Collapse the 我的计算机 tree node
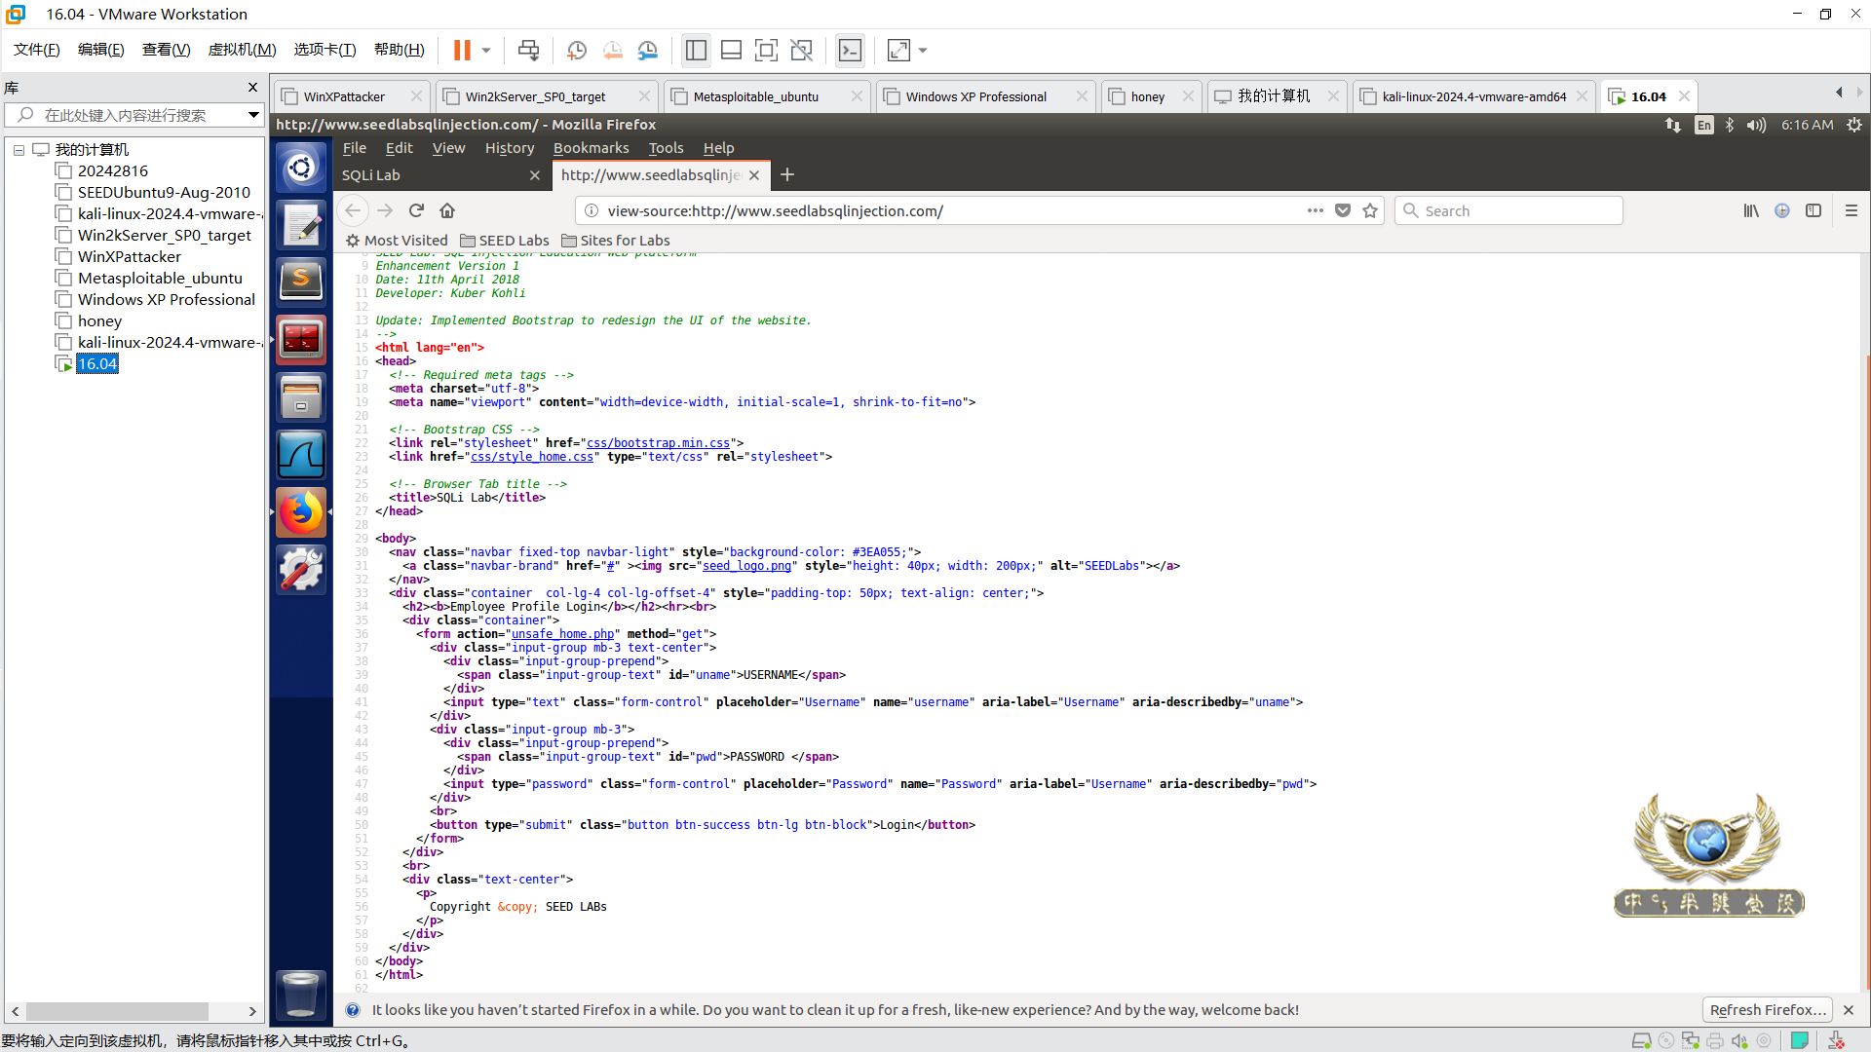 (x=19, y=150)
